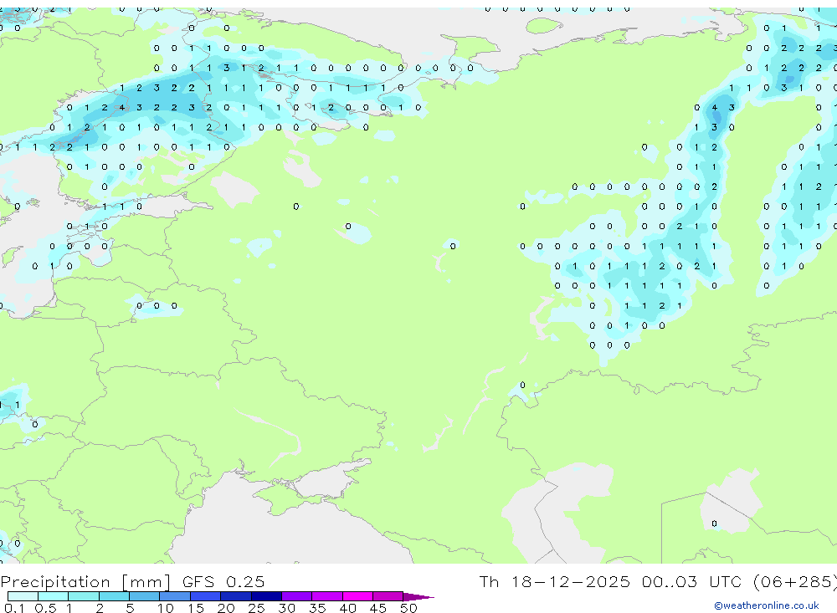Click the '20' legend scale label
This screenshot has width=837, height=613.
click(x=226, y=608)
